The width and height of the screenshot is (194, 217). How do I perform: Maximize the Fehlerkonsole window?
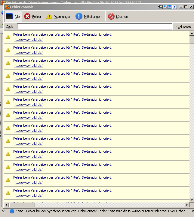(186, 7)
